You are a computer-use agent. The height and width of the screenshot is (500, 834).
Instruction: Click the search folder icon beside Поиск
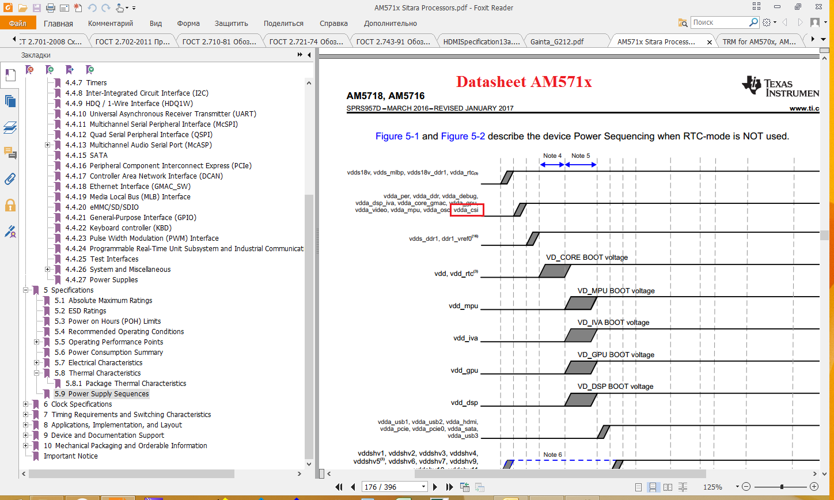(x=683, y=22)
